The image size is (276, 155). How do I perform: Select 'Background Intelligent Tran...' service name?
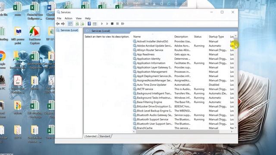(x=154, y=93)
